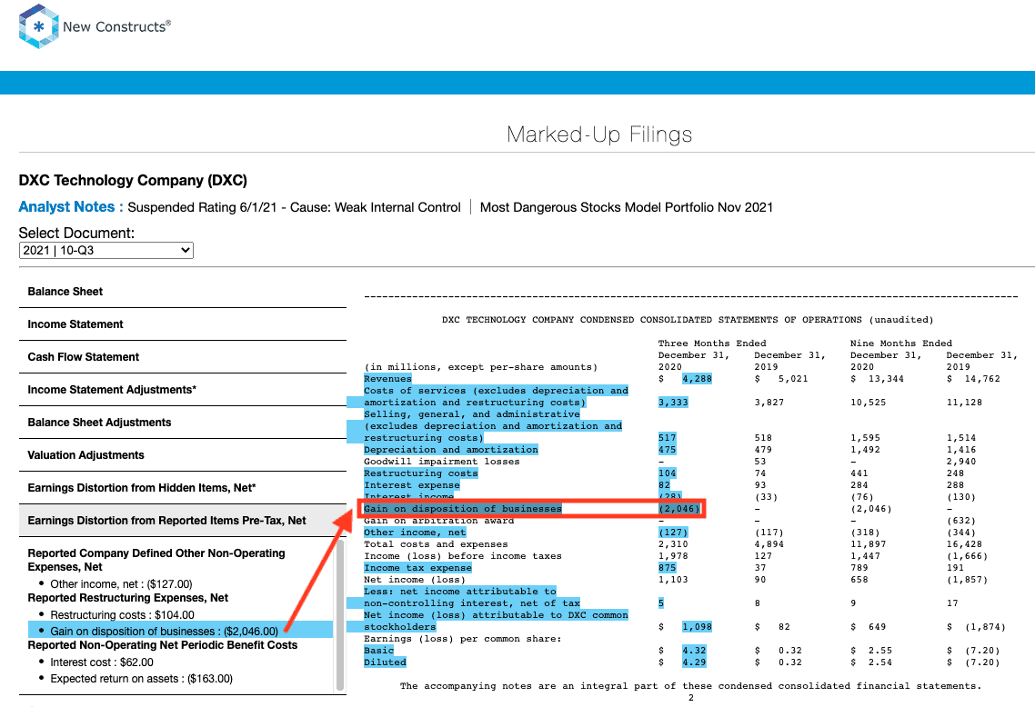Click highlighted Basic earnings per share label

click(379, 651)
